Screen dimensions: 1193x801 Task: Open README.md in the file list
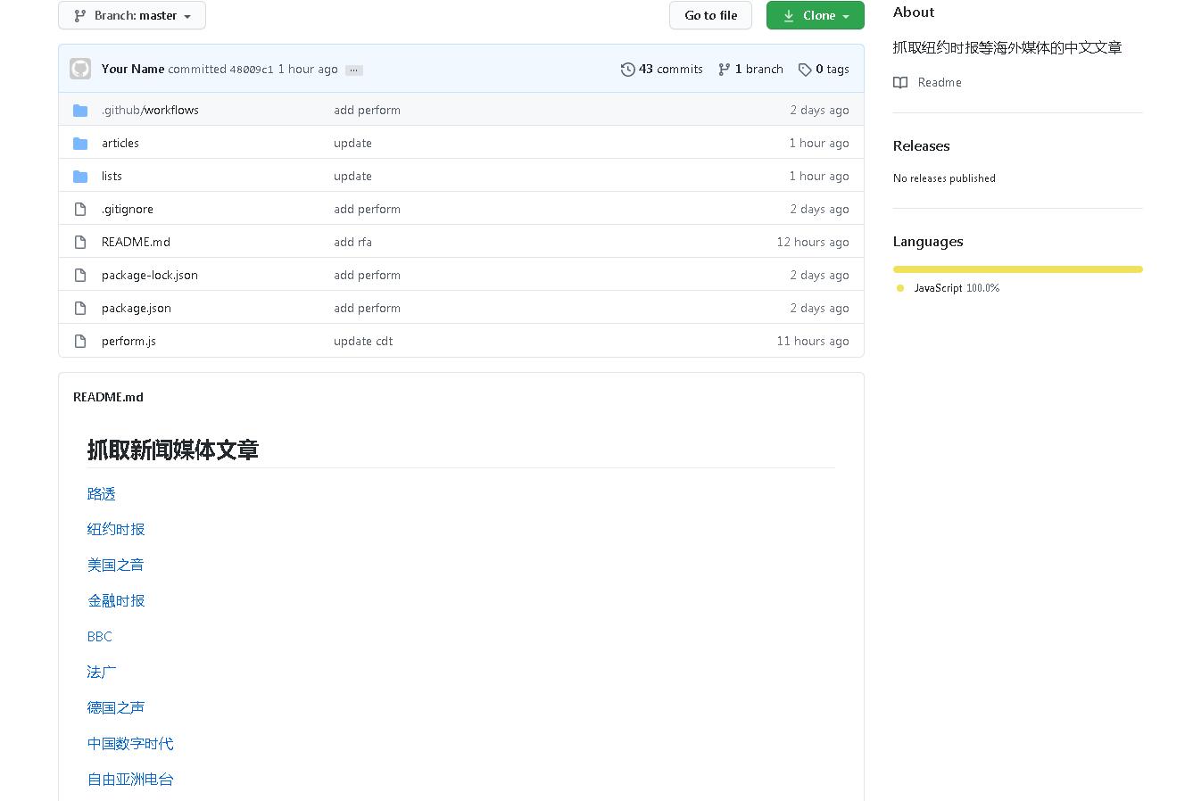click(136, 242)
